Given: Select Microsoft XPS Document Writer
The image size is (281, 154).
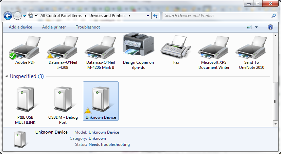Looking at the screenshot, I should click(214, 47).
